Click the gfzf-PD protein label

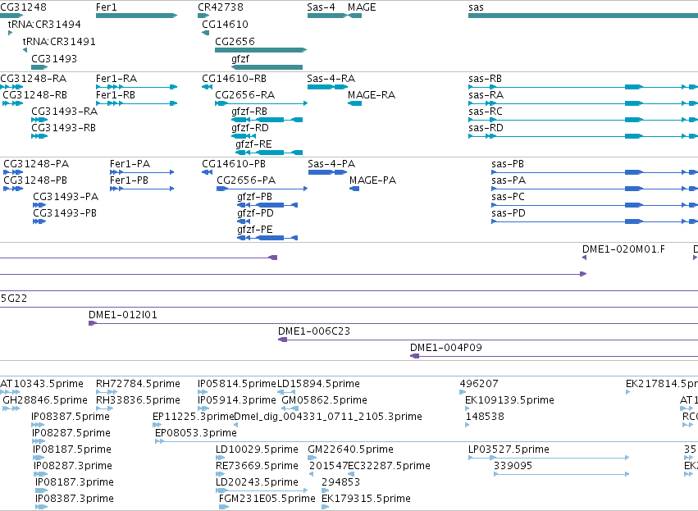(256, 213)
